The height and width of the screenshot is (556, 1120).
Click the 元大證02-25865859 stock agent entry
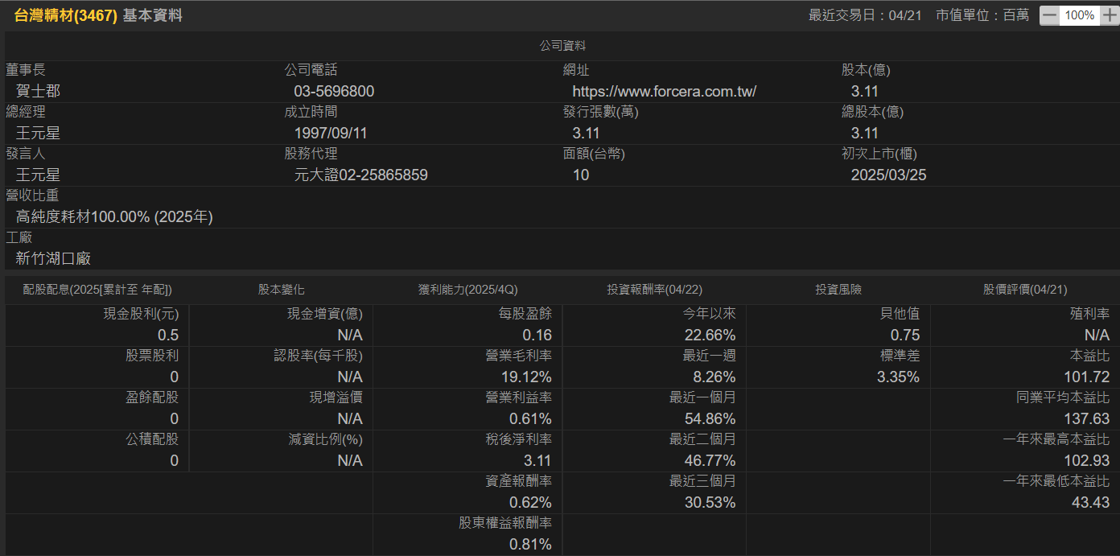pos(360,175)
